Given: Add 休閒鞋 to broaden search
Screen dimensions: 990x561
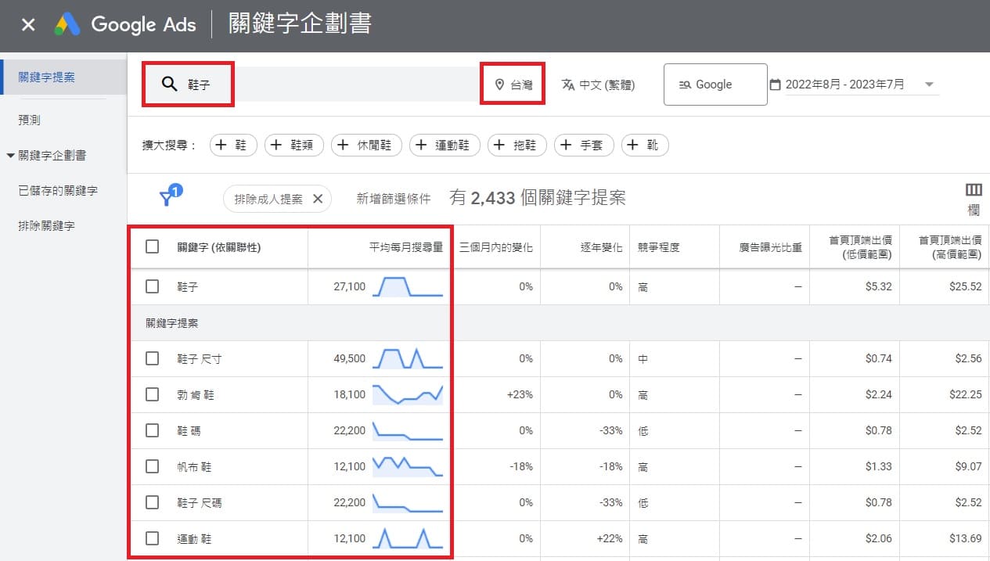Looking at the screenshot, I should [x=366, y=145].
